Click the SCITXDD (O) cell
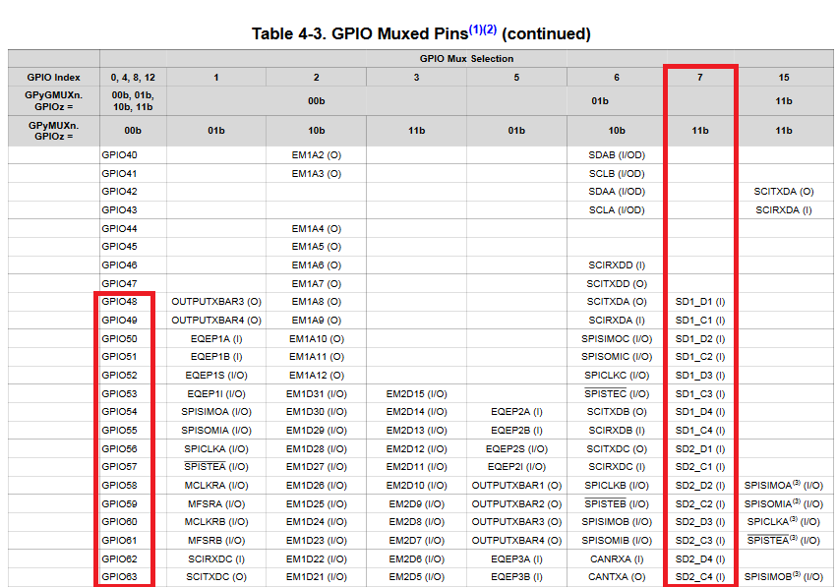Viewport: 837px width, 587px height. click(617, 283)
